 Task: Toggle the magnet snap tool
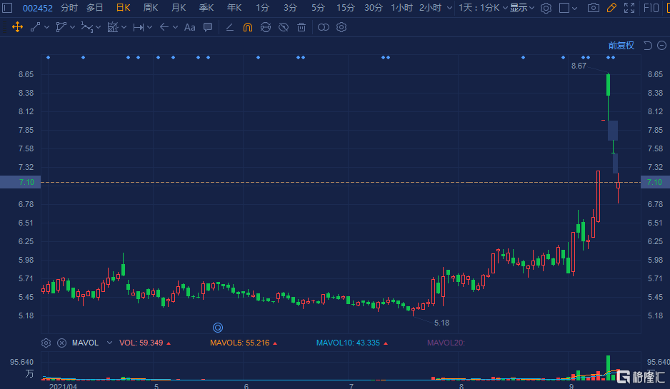click(247, 27)
